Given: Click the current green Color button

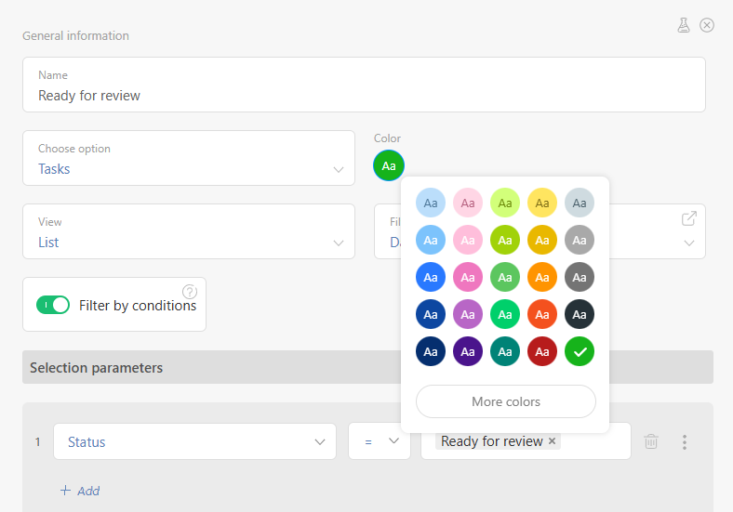Looking at the screenshot, I should pos(389,165).
